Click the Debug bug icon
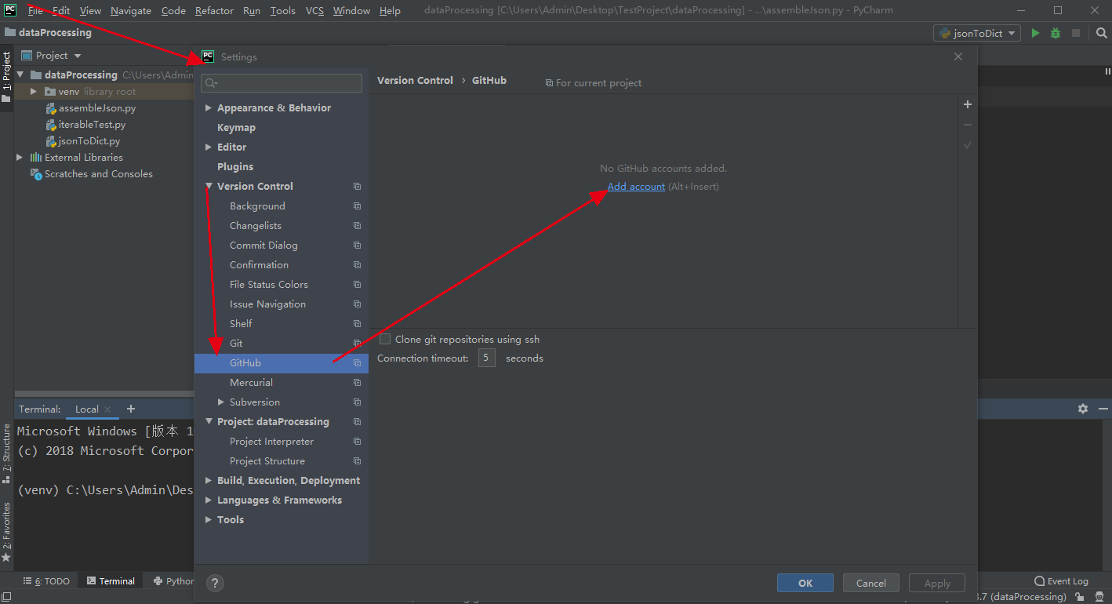Viewport: 1112px width, 604px height. tap(1056, 33)
